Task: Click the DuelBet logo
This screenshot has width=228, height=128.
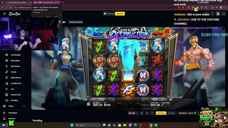Action: (x=14, y=14)
